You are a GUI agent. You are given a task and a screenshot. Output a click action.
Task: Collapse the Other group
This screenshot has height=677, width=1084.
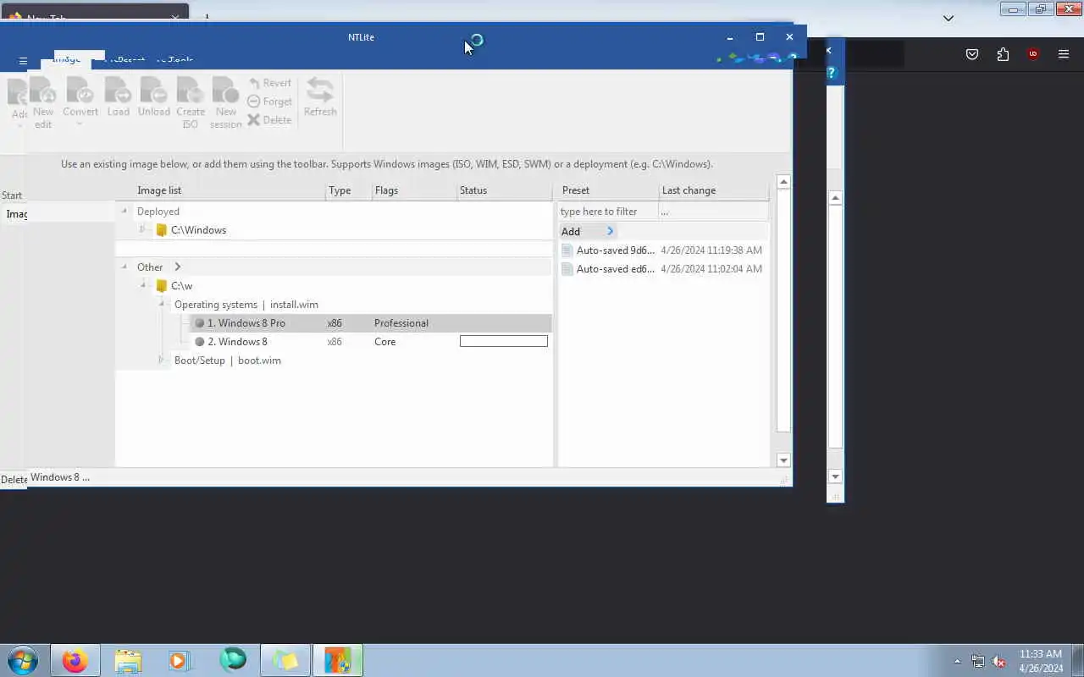[x=124, y=267]
